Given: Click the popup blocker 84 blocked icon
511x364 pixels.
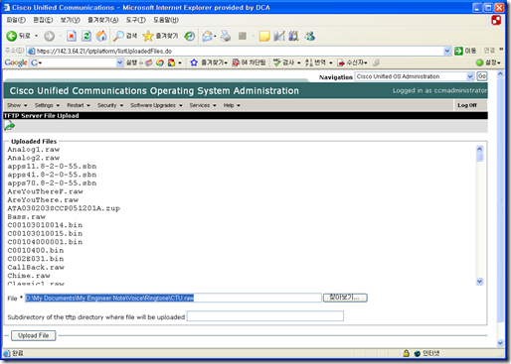Looking at the screenshot, I should click(236, 62).
